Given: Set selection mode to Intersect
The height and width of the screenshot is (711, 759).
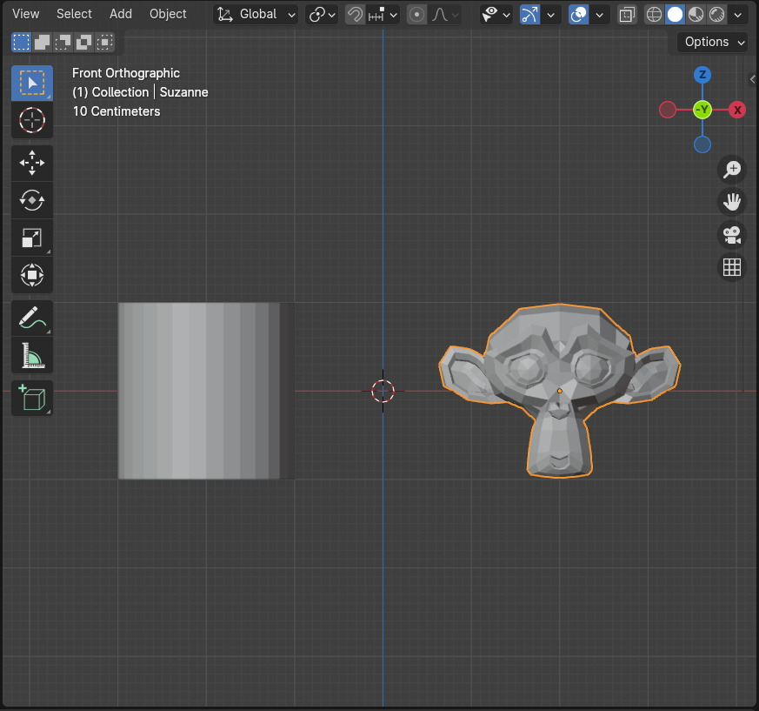Looking at the screenshot, I should (x=104, y=42).
